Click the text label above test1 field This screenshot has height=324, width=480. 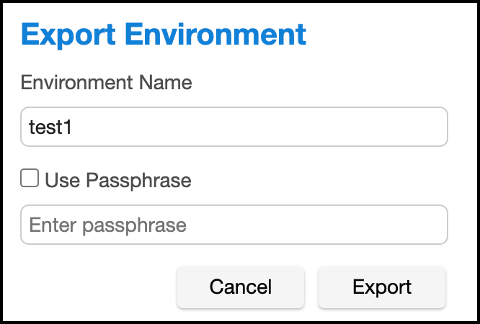107,83
